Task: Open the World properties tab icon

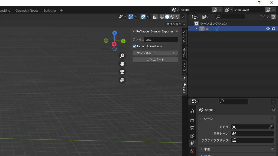Action: point(192,151)
